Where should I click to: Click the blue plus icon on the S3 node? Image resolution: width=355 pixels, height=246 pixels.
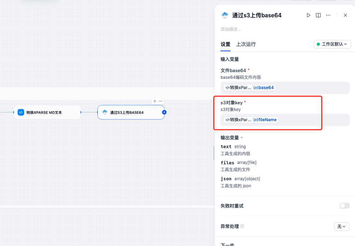(x=164, y=112)
